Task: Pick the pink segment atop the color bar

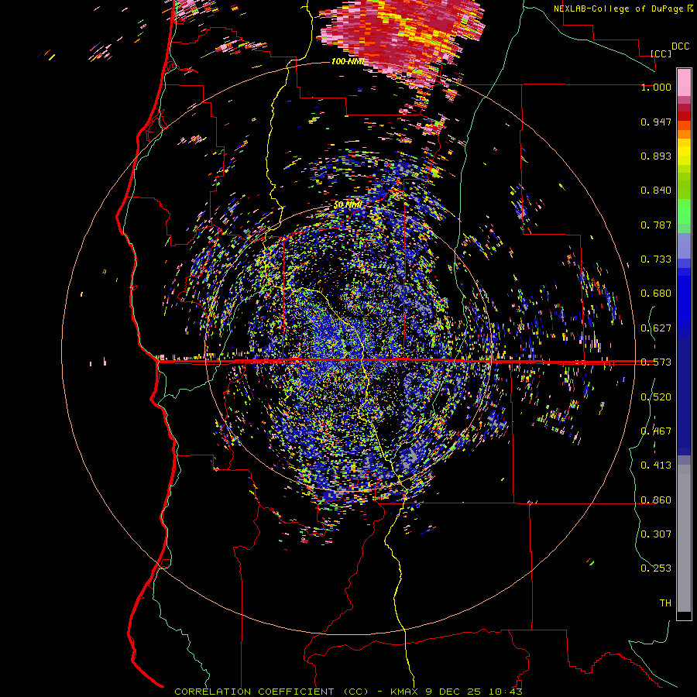Action: coord(684,82)
